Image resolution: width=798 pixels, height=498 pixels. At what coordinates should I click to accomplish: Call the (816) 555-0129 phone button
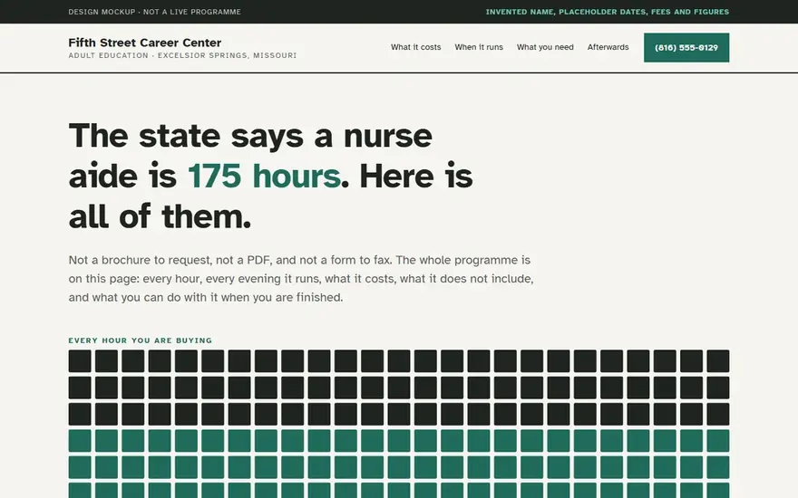tap(686, 48)
